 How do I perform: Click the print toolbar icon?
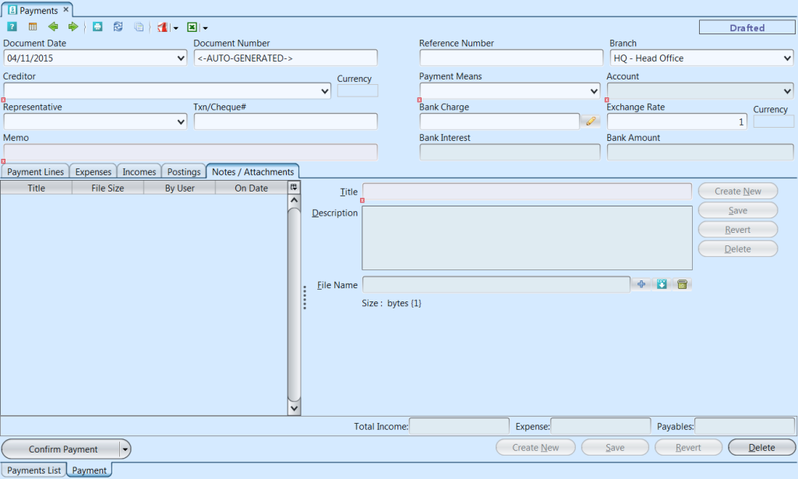(97, 27)
